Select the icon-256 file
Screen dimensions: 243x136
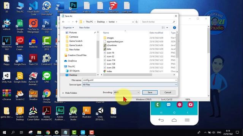[x=111, y=68]
